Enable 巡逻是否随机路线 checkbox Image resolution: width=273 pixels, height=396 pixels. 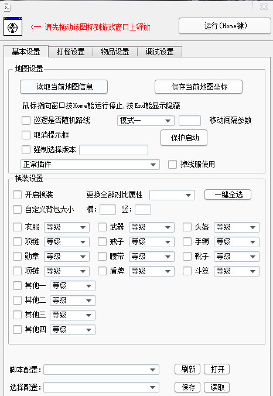pos(26,121)
